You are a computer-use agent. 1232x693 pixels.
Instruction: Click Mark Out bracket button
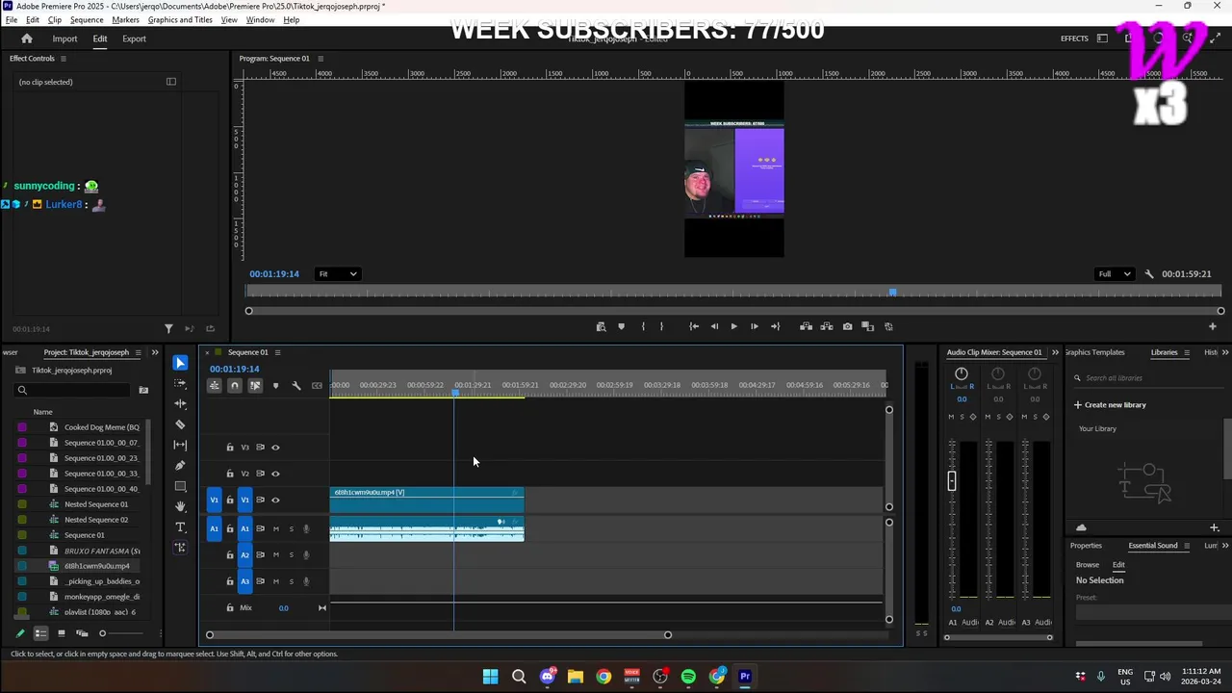[661, 326]
